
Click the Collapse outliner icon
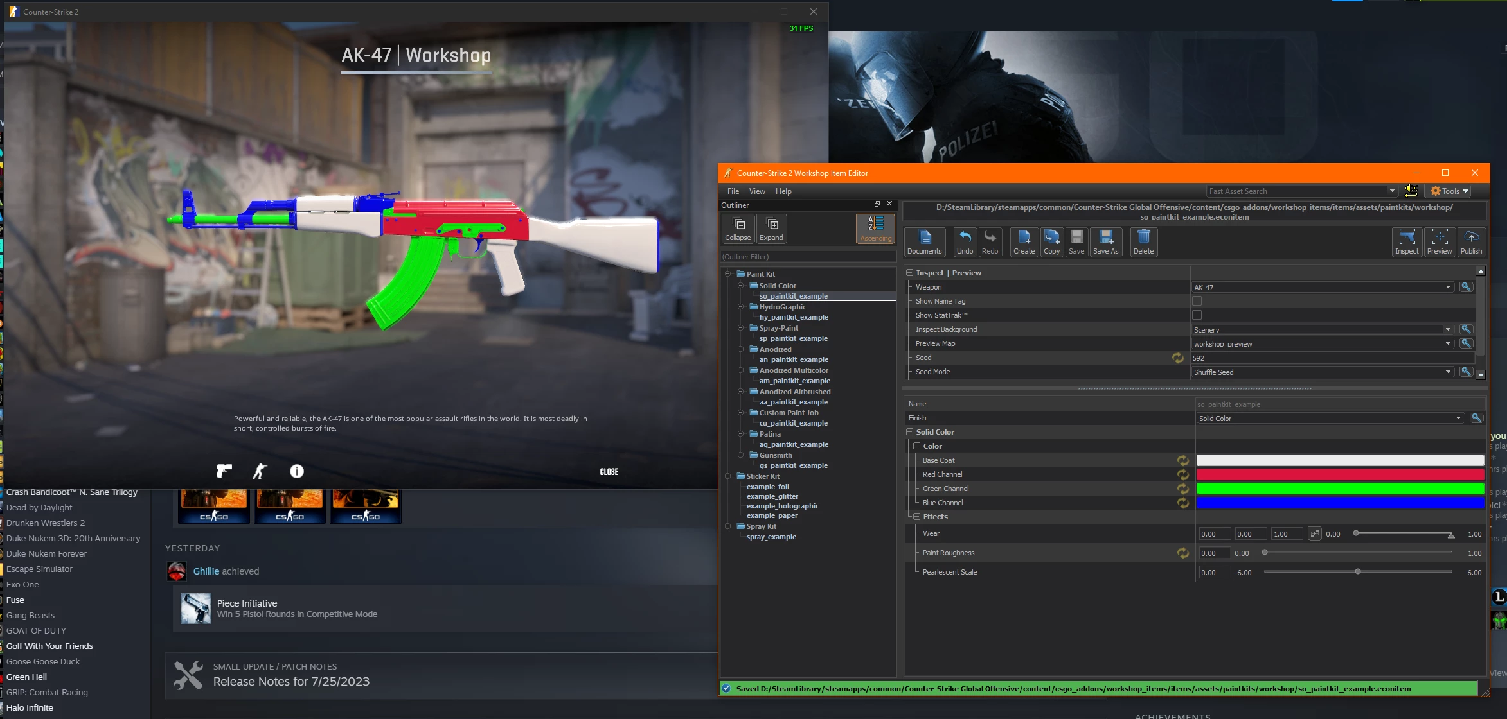[x=738, y=229]
